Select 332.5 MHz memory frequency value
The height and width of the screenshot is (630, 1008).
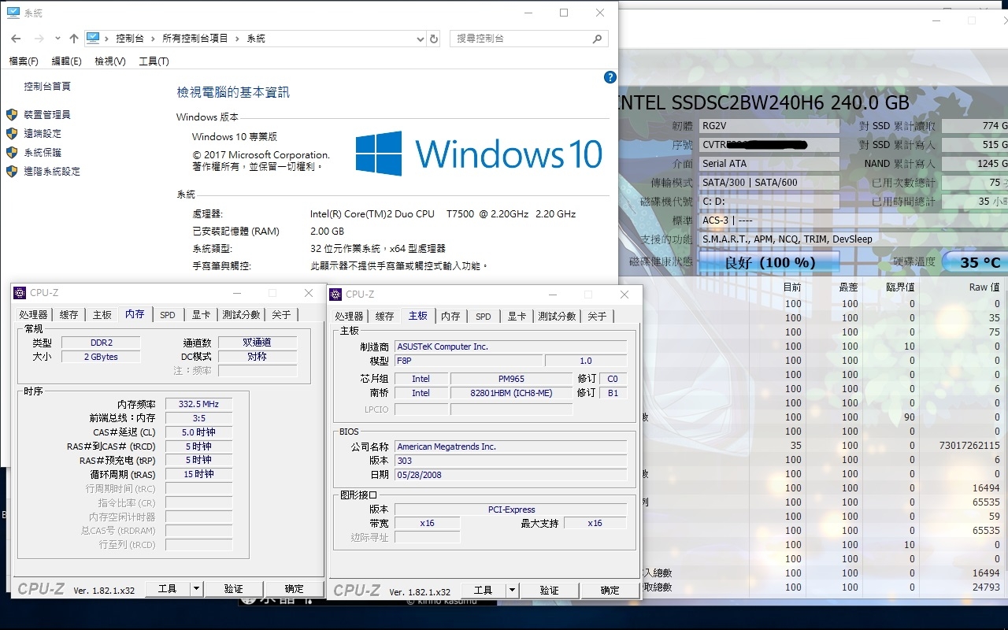click(x=198, y=404)
